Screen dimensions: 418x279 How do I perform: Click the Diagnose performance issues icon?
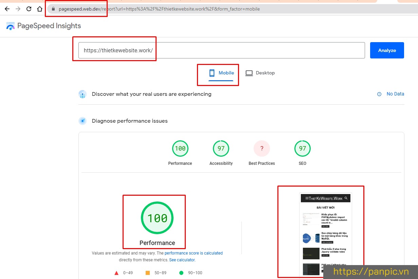tap(83, 121)
